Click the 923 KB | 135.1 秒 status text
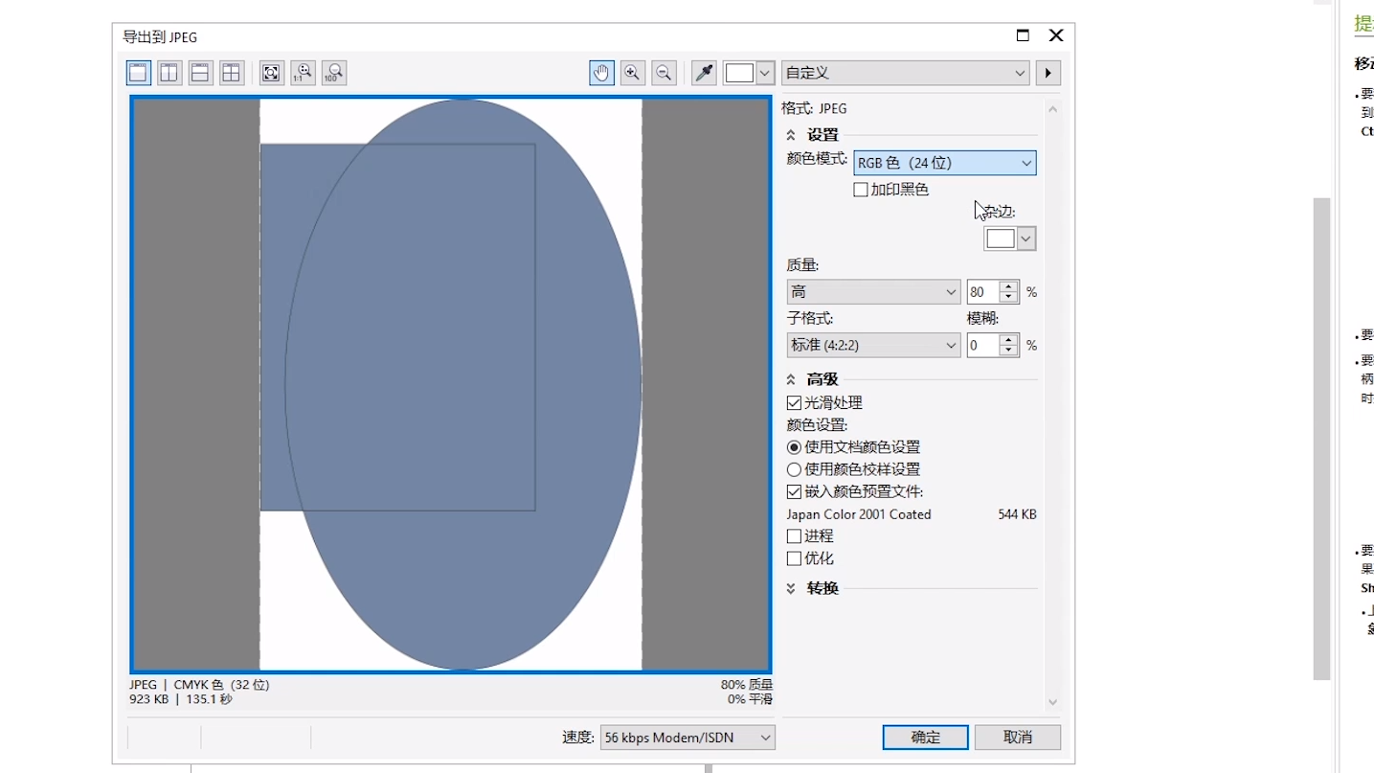 coord(181,699)
